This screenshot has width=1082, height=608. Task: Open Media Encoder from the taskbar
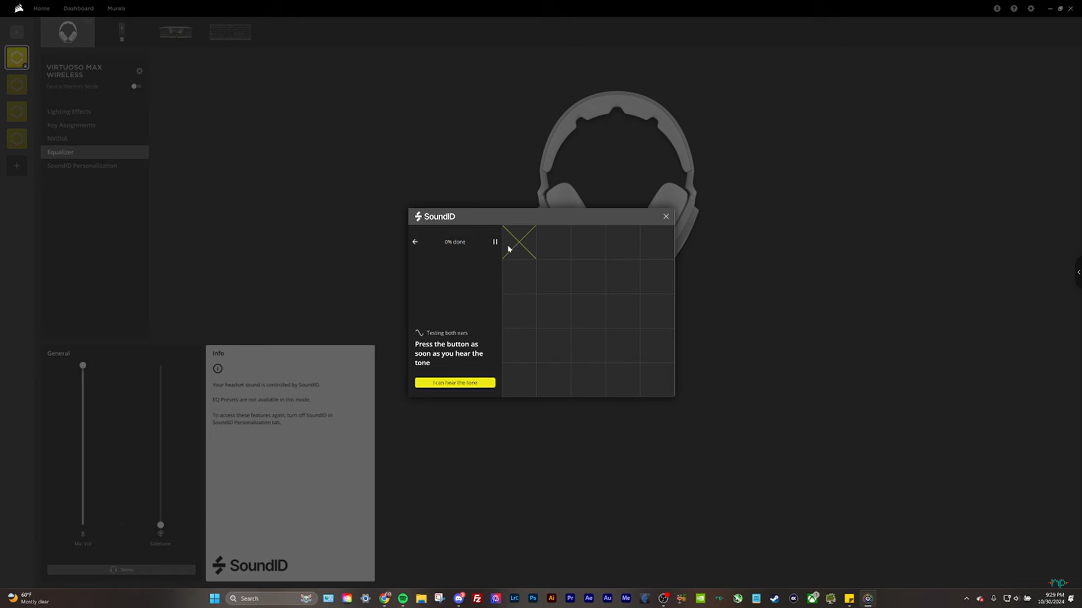coord(626,598)
